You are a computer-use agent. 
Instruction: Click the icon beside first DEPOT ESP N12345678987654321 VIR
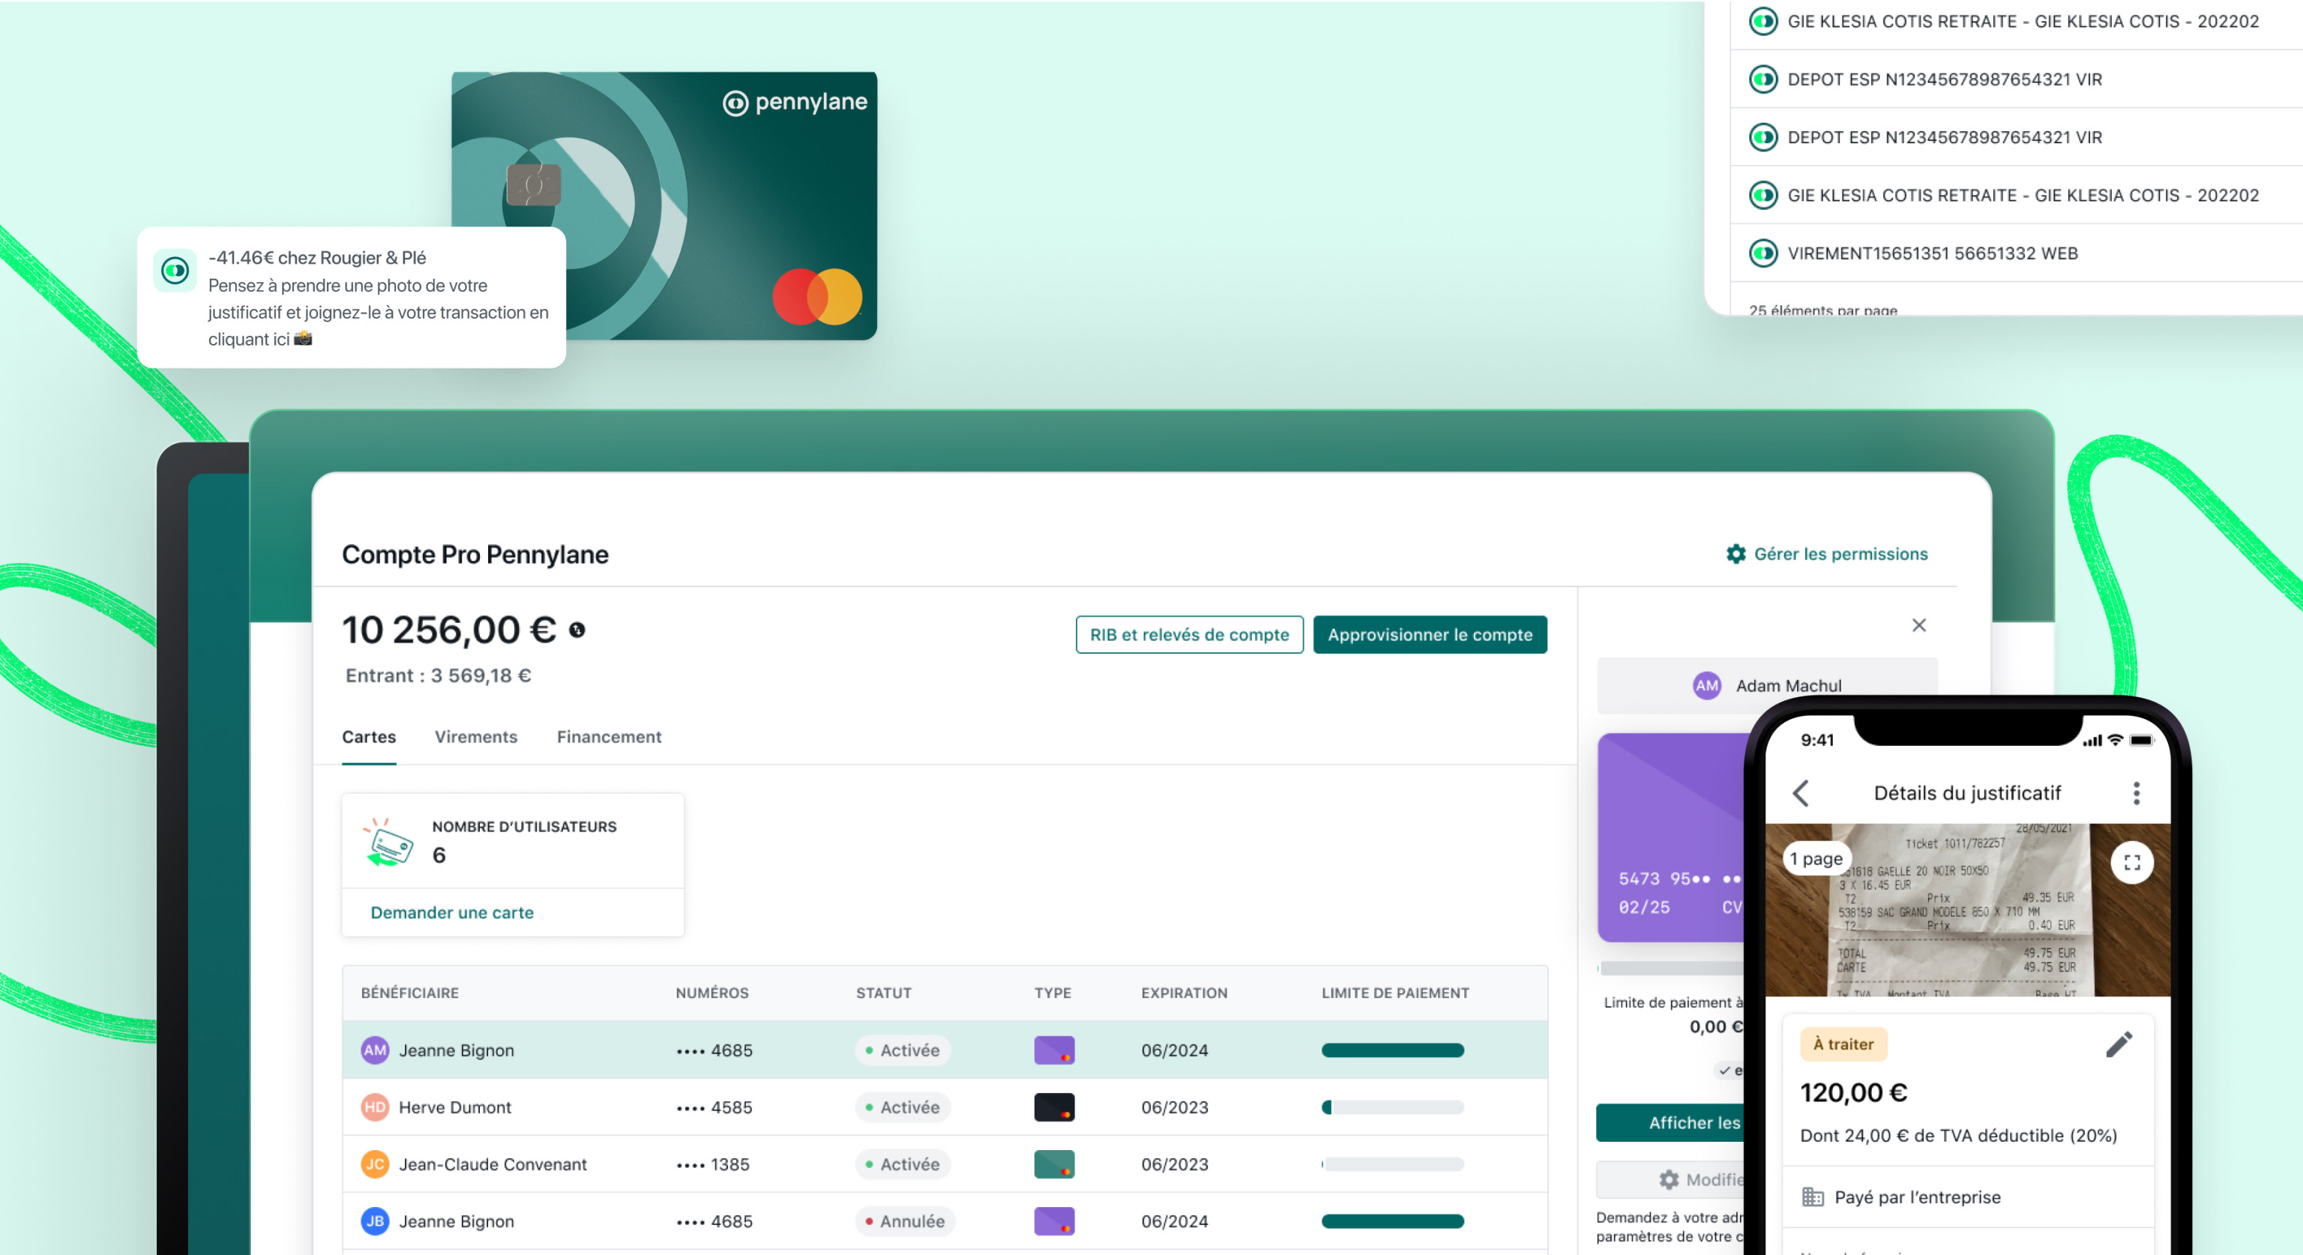(1763, 79)
